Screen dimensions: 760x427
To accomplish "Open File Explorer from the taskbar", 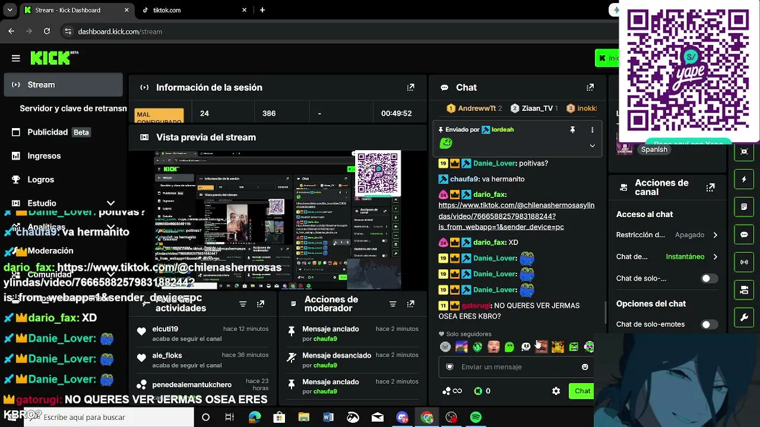I will tap(303, 418).
